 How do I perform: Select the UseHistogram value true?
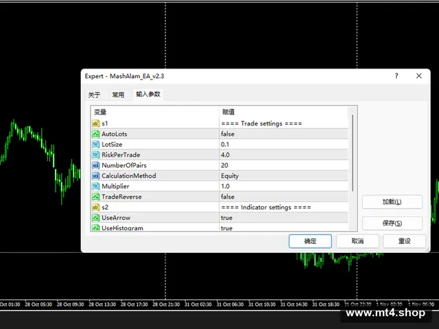coord(226,228)
